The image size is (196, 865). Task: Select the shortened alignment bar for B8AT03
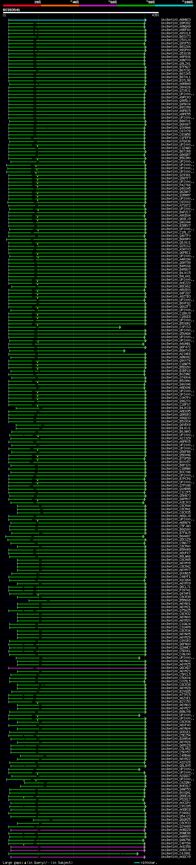(x=67, y=351)
